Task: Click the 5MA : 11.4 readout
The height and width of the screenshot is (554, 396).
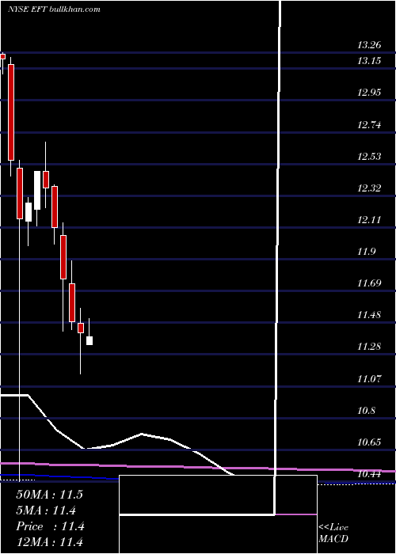Action: point(46,510)
